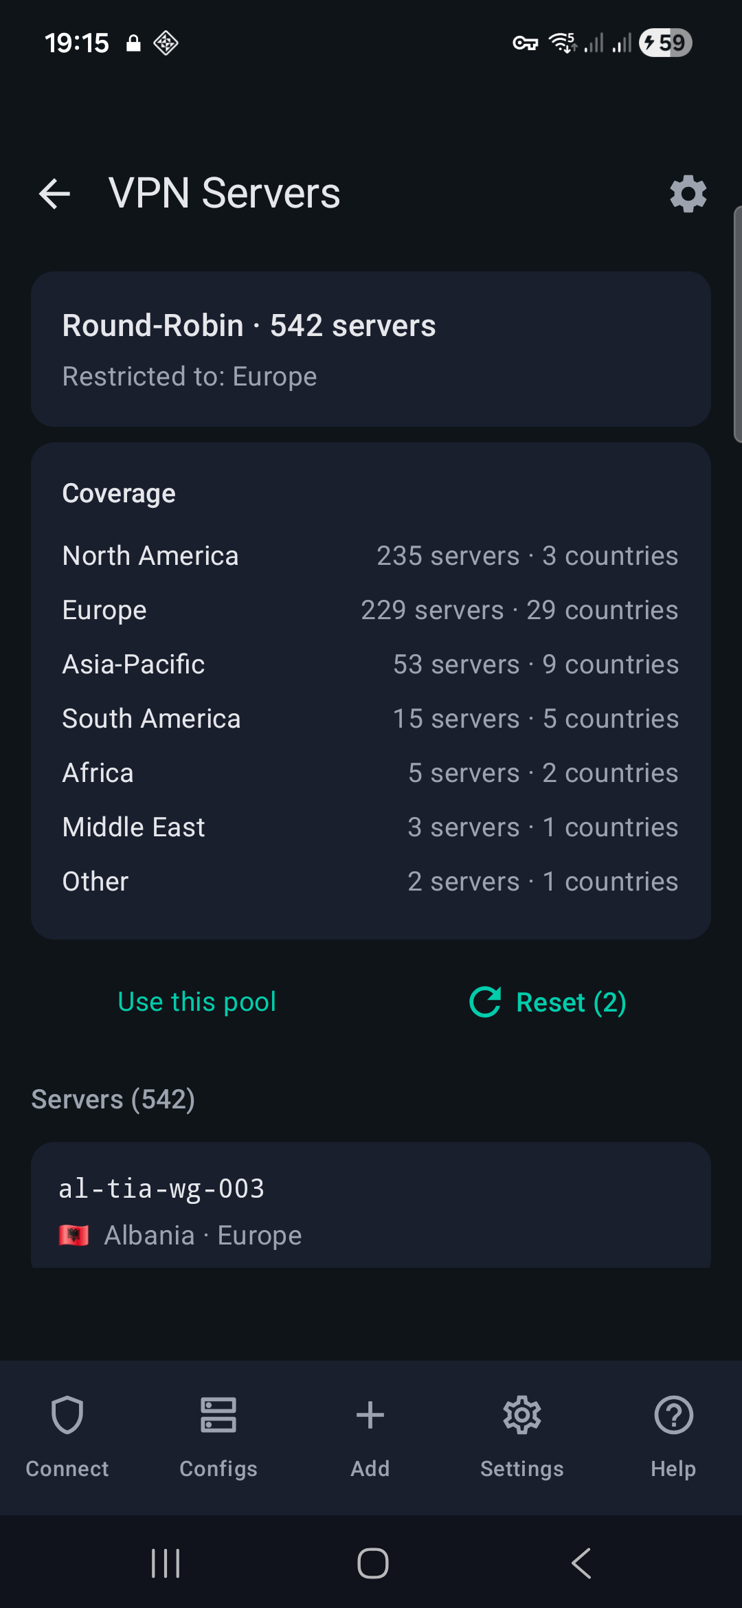This screenshot has height=1608, width=742.
Task: Tap the 19:15 clock in status bar
Action: [77, 43]
